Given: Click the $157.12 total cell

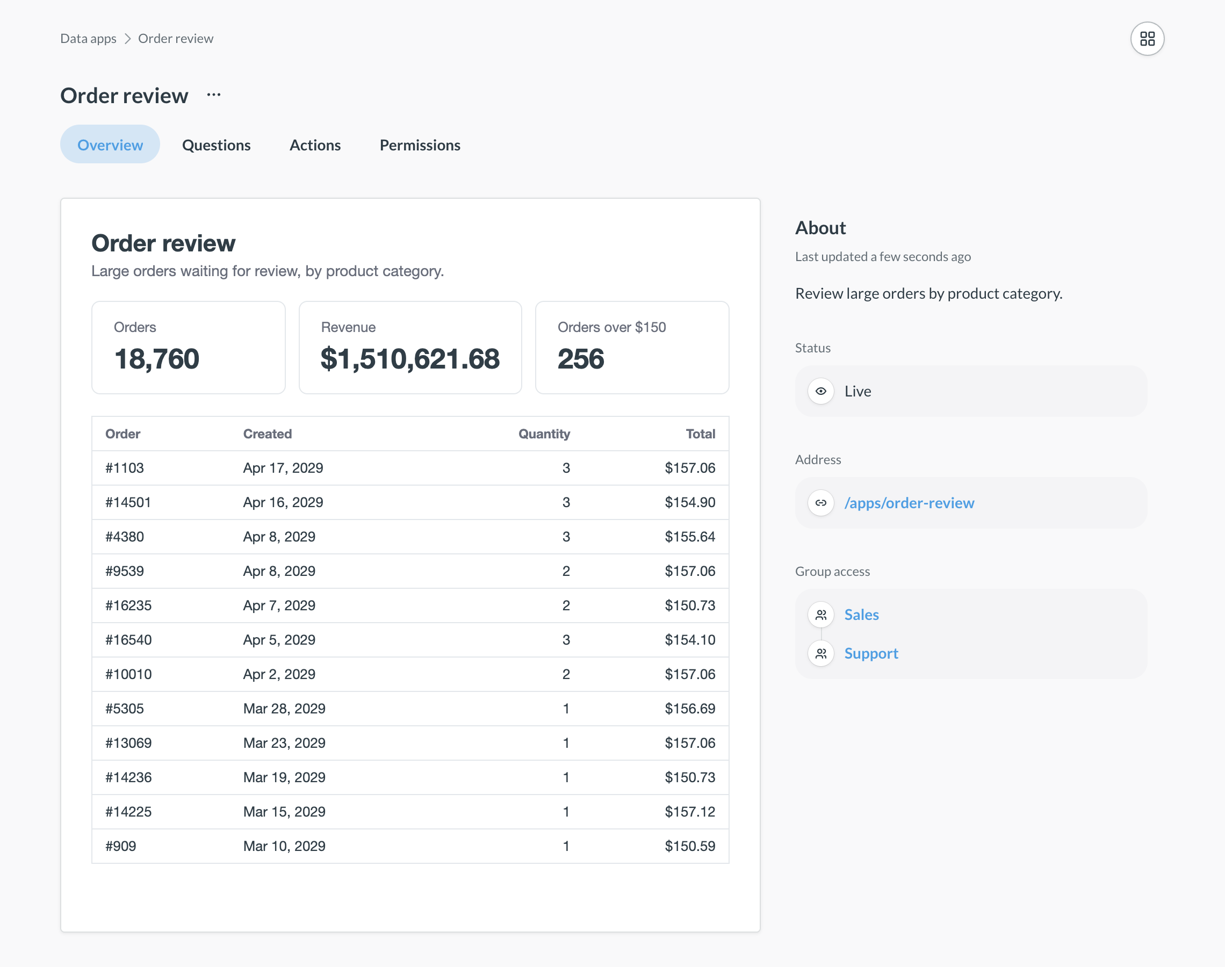Looking at the screenshot, I should [689, 812].
